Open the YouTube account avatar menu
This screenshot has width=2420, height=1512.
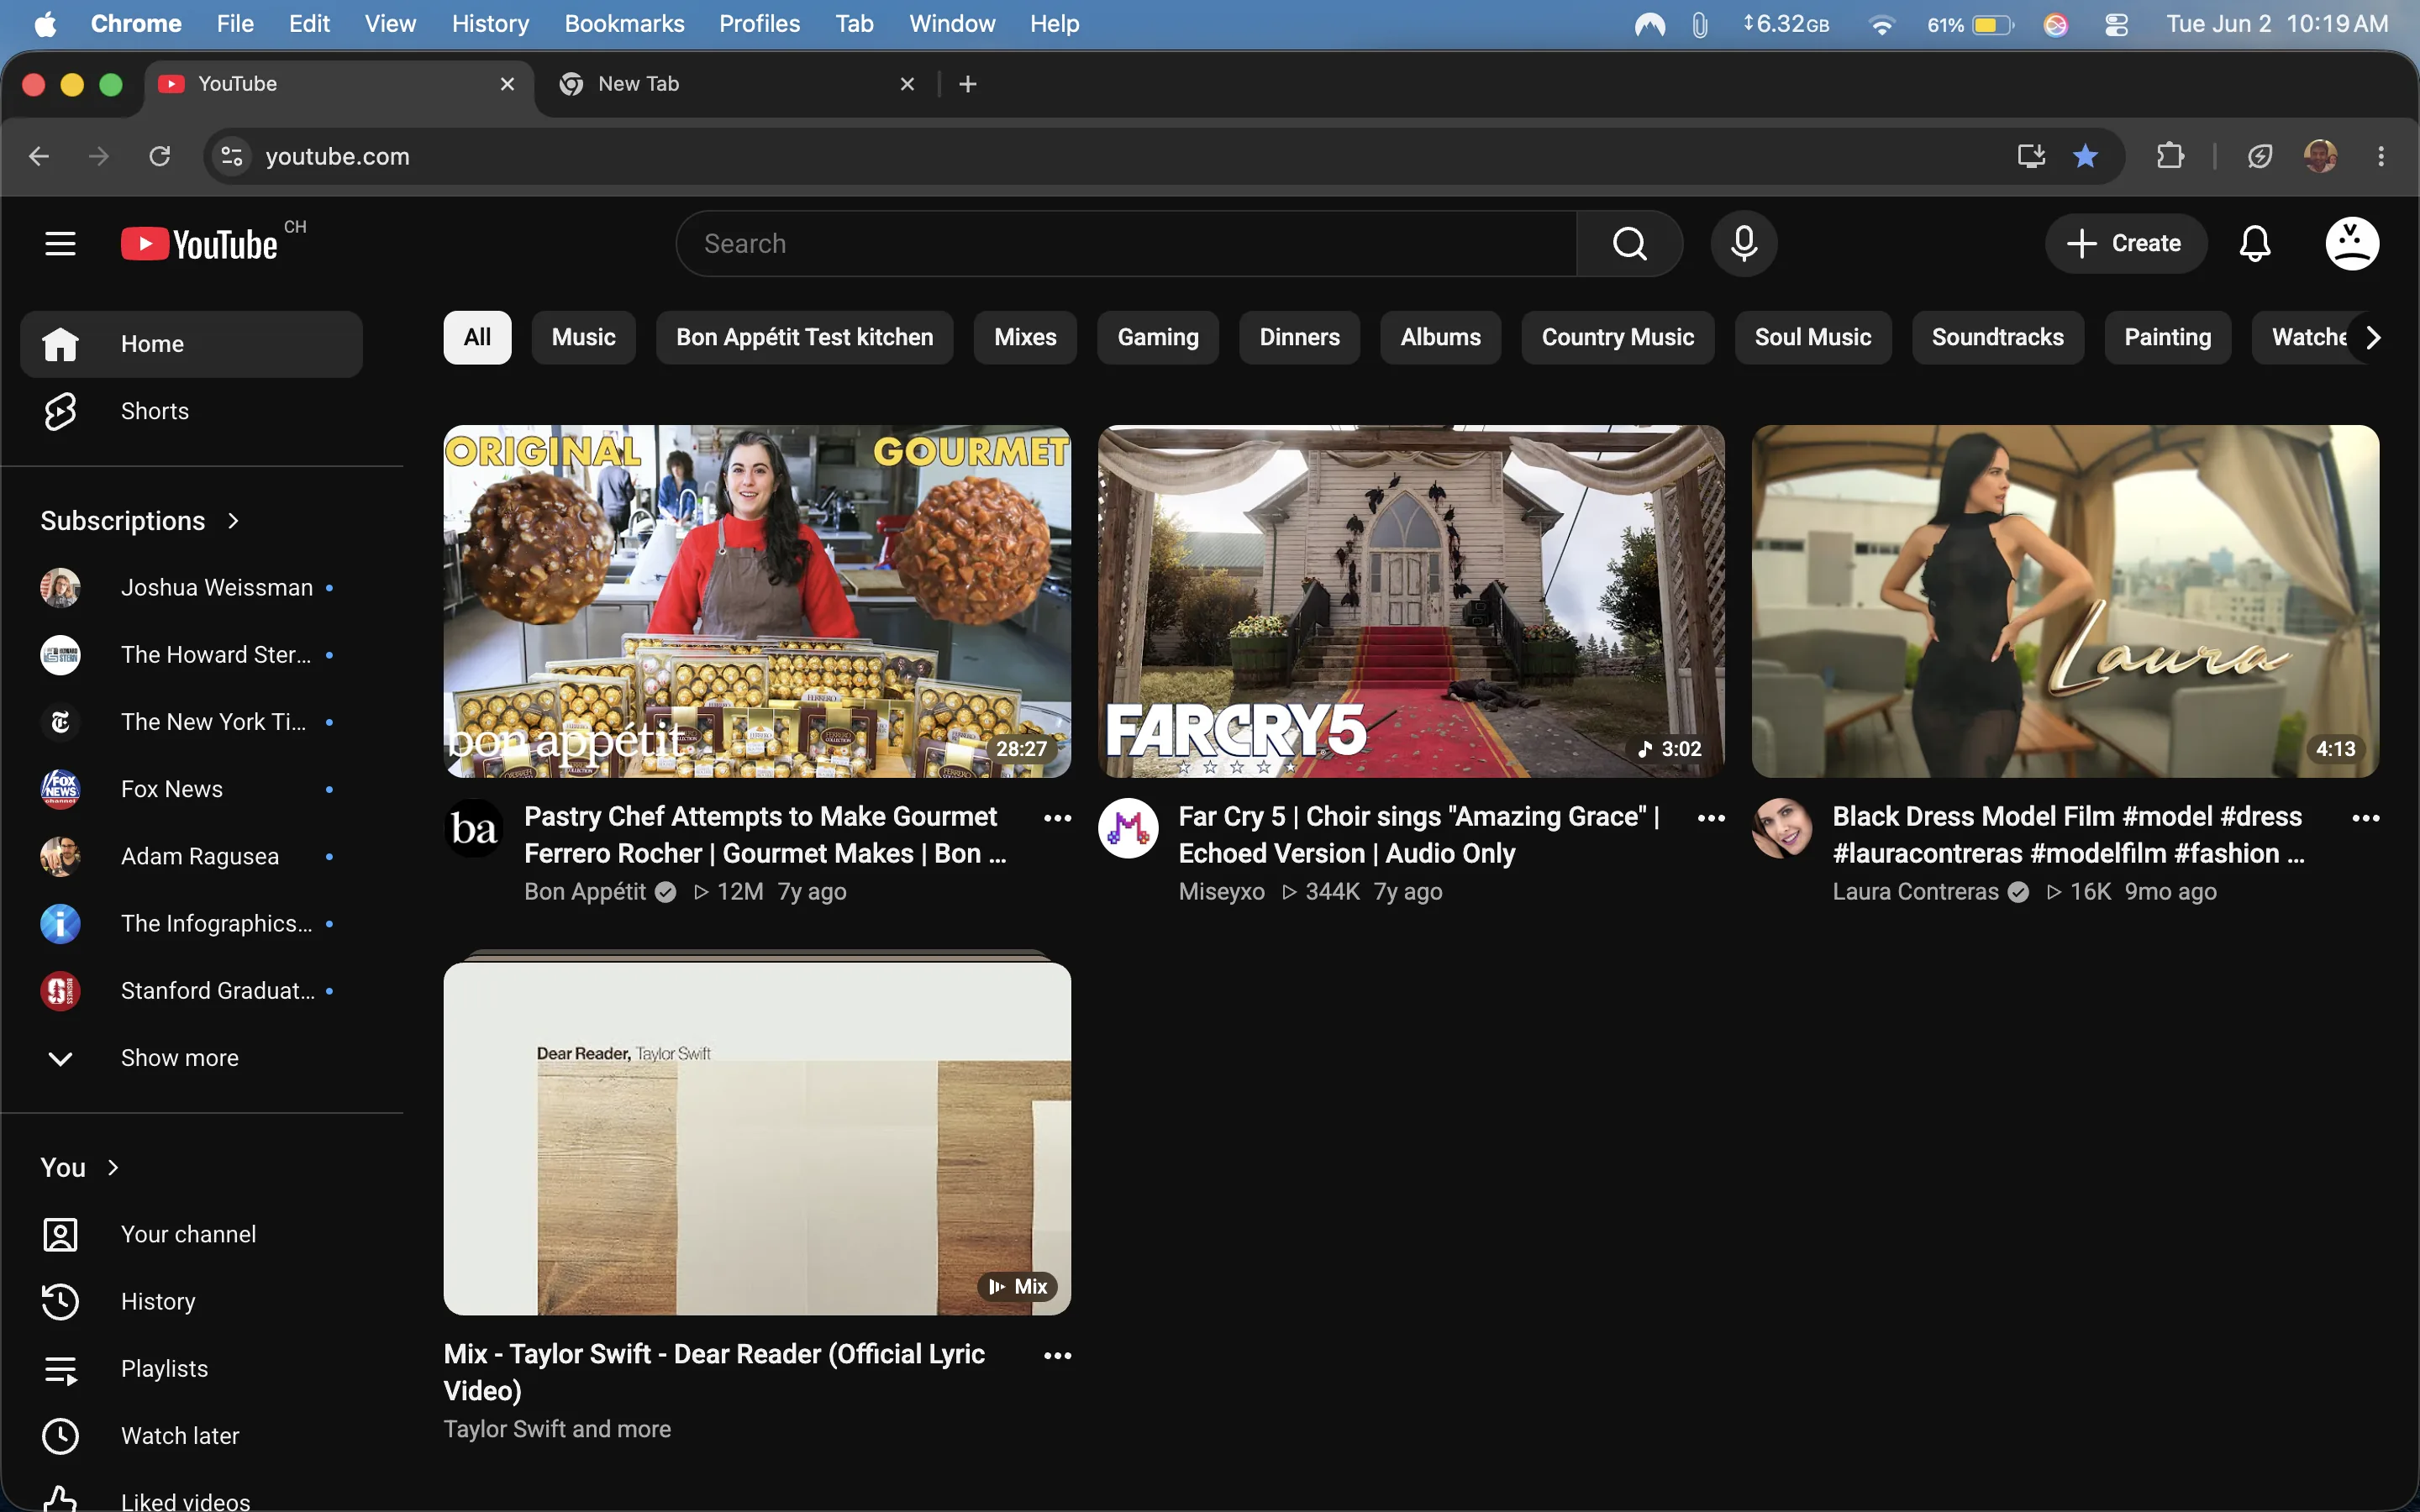(x=2351, y=243)
